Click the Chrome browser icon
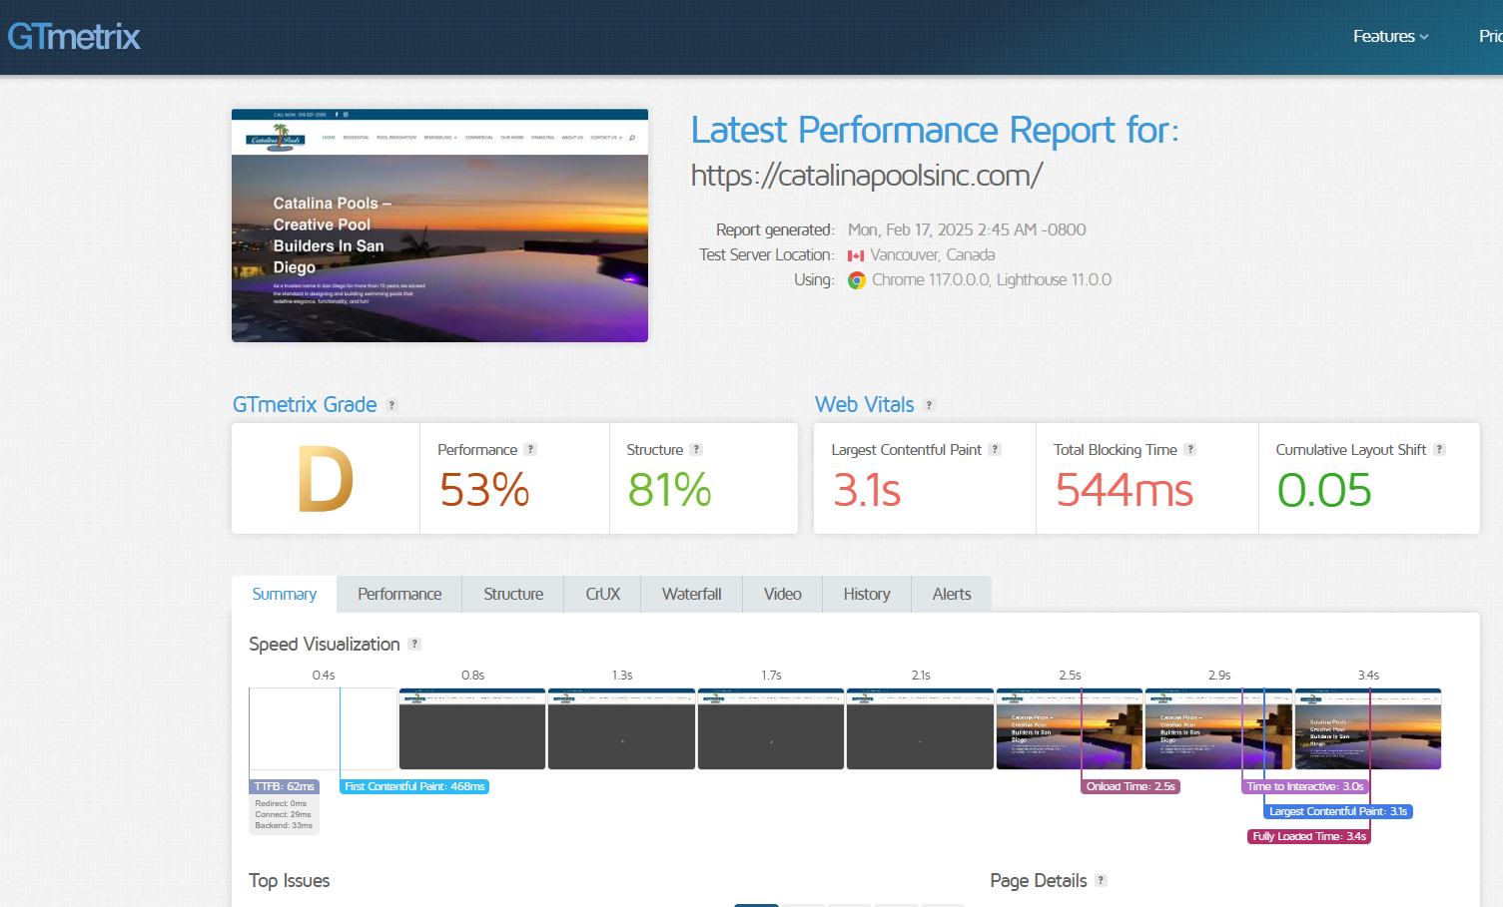Screen dimensions: 1503x907 857,280
